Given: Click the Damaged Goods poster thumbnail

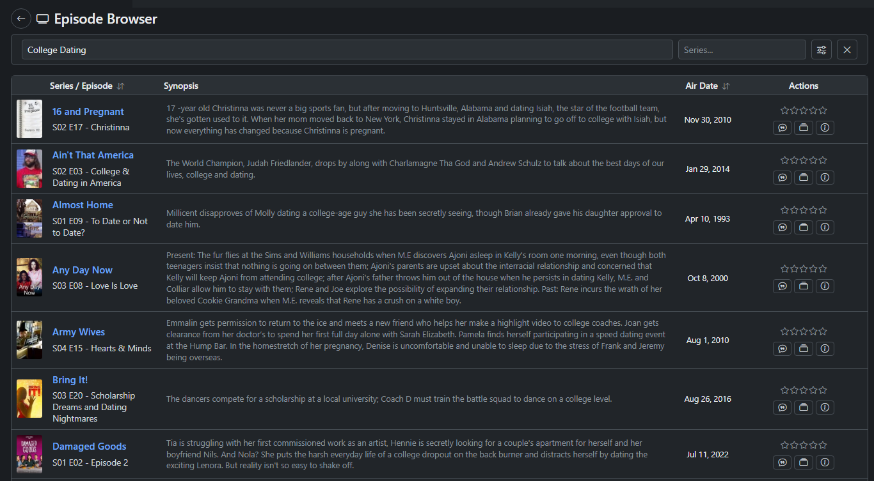Looking at the screenshot, I should pyautogui.click(x=29, y=454).
